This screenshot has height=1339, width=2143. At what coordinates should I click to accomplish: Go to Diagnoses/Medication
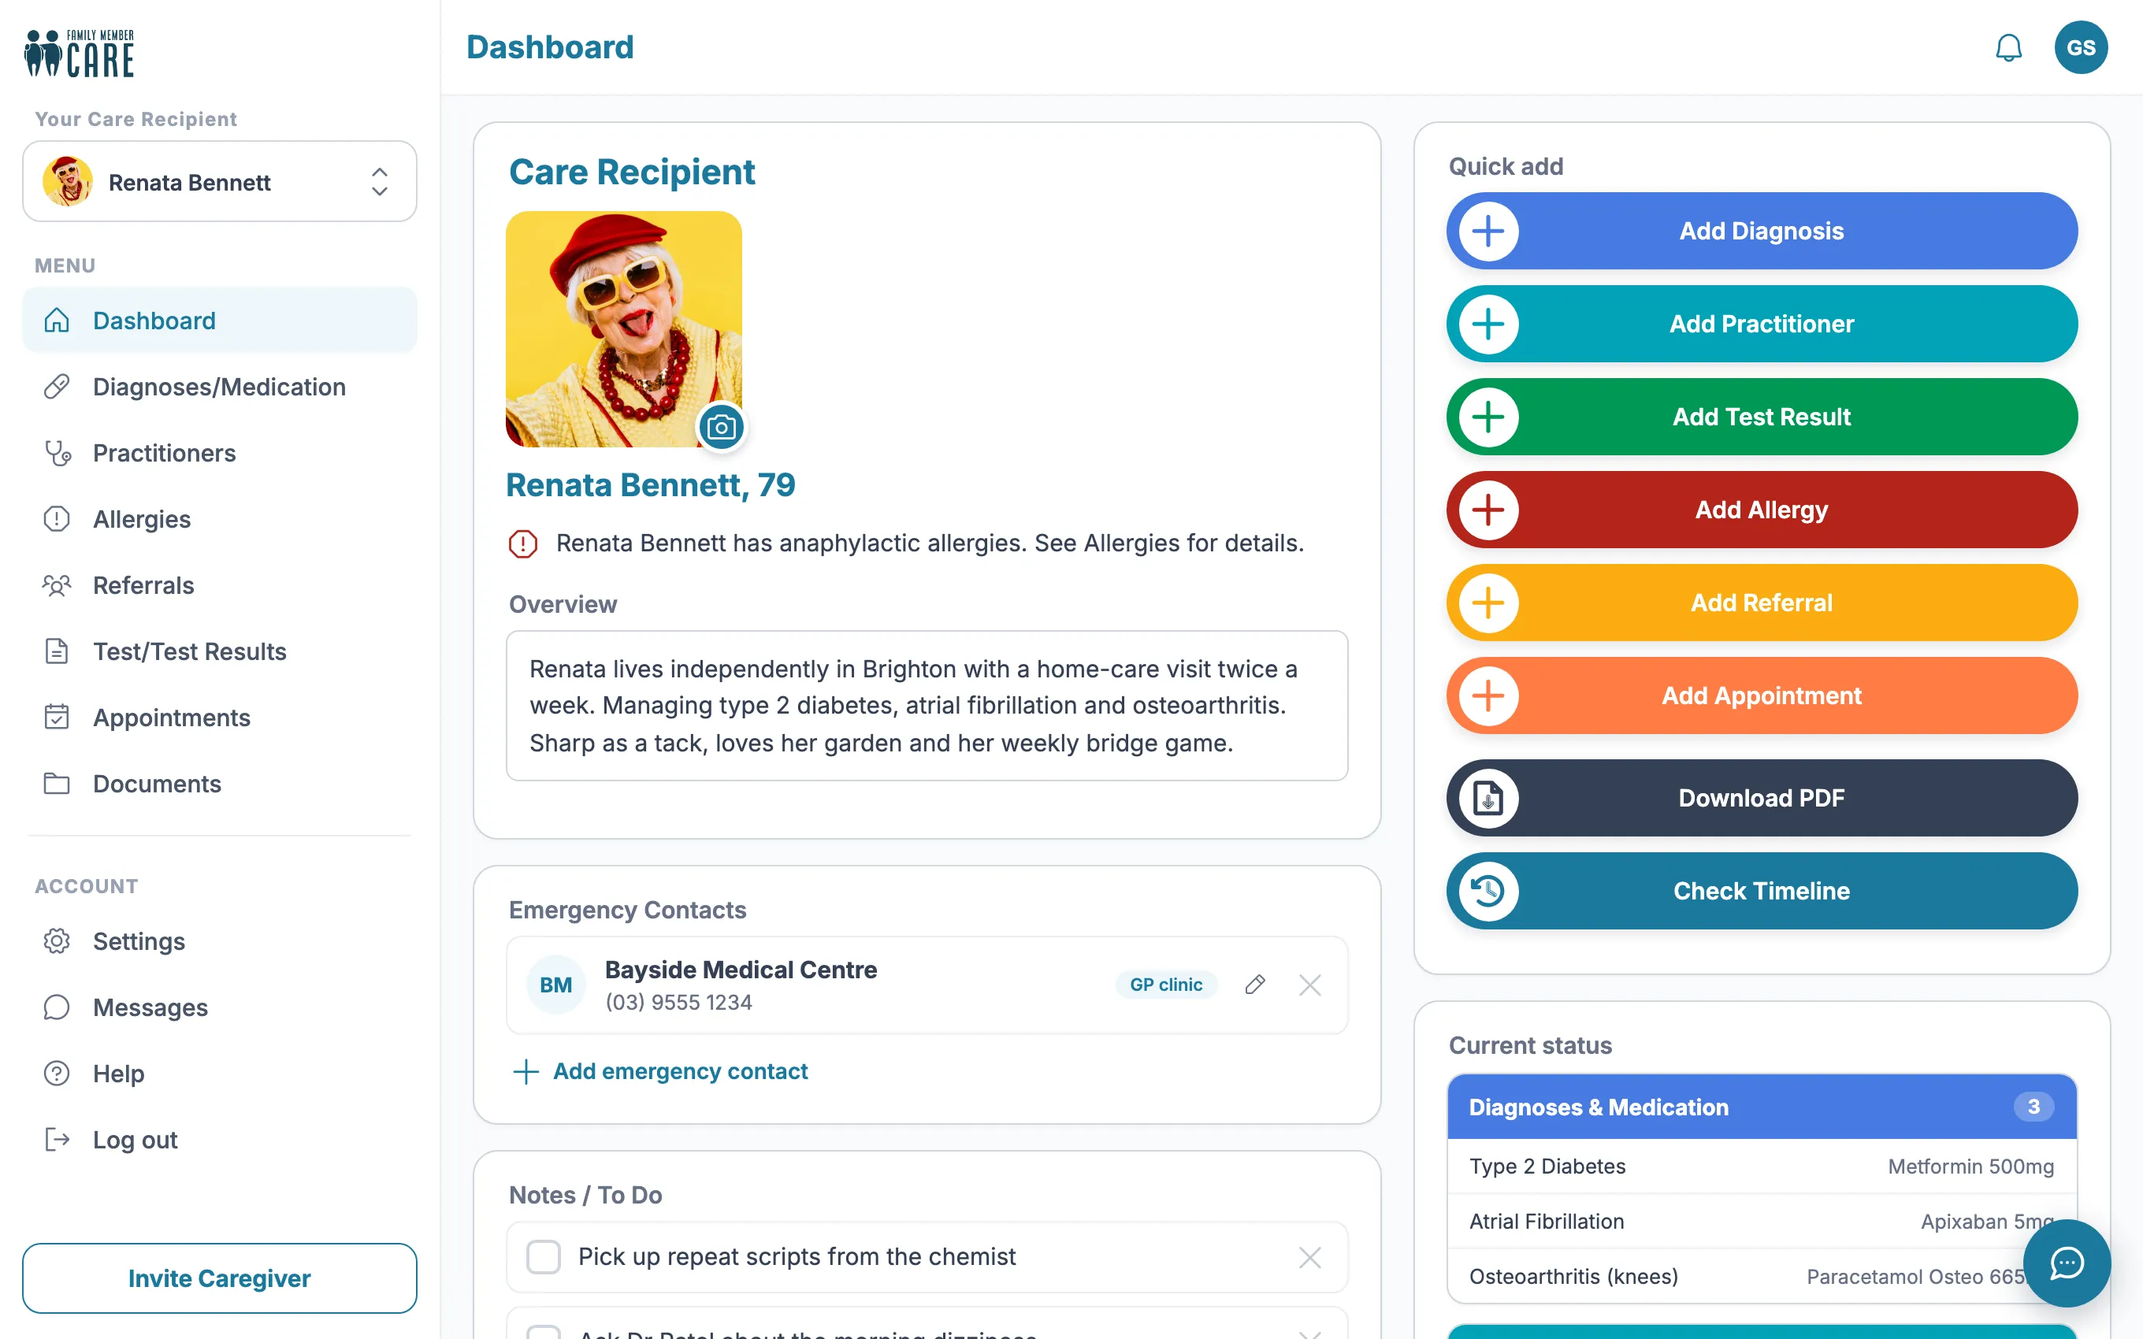pos(220,387)
